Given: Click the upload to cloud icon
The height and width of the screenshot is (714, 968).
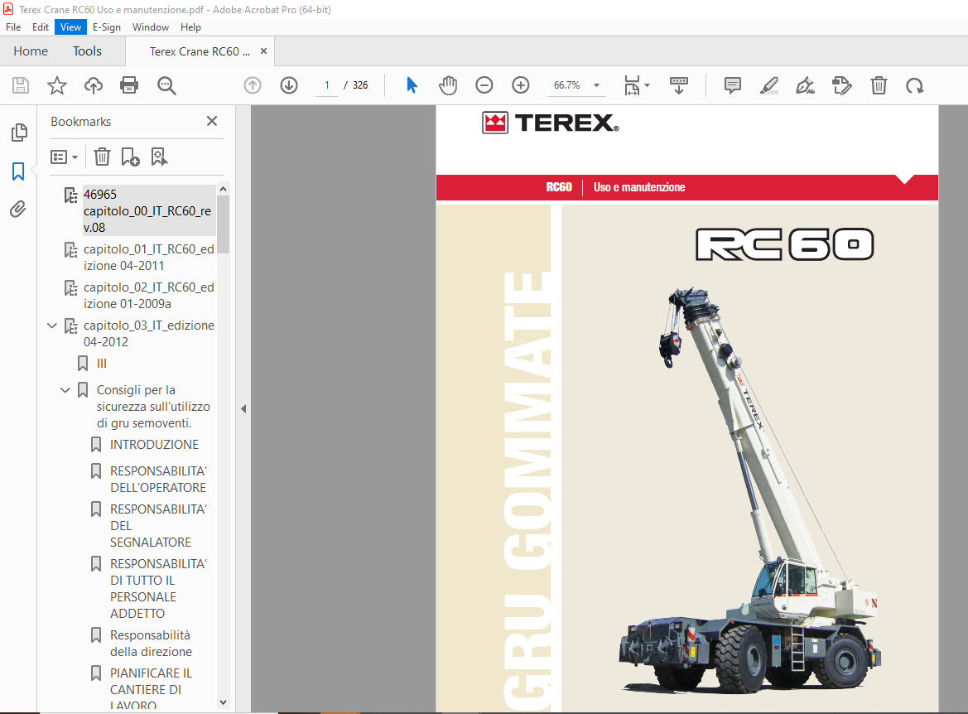Looking at the screenshot, I should [94, 85].
